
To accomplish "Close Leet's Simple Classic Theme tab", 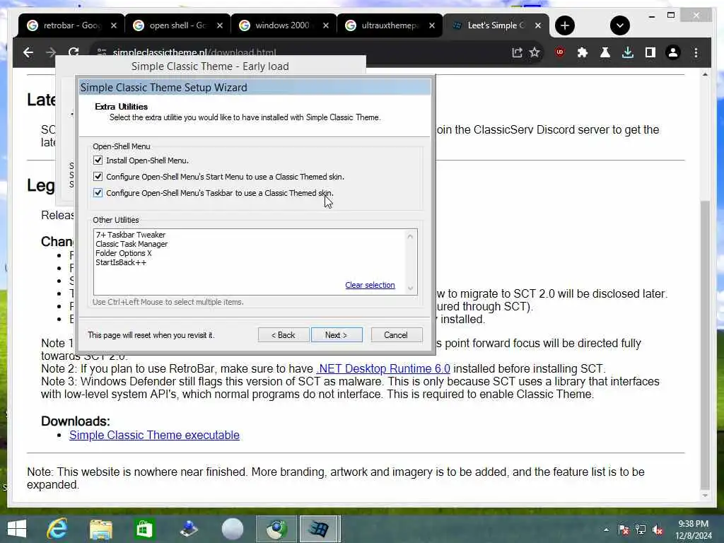I will pyautogui.click(x=538, y=25).
